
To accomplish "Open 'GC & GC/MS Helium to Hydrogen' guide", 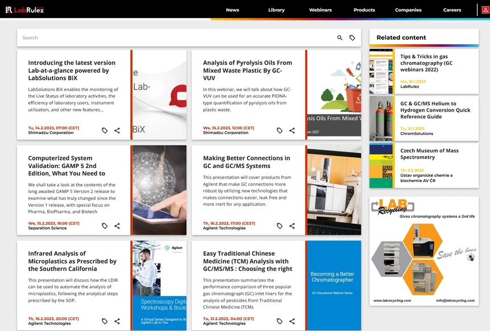I will point(435,110).
